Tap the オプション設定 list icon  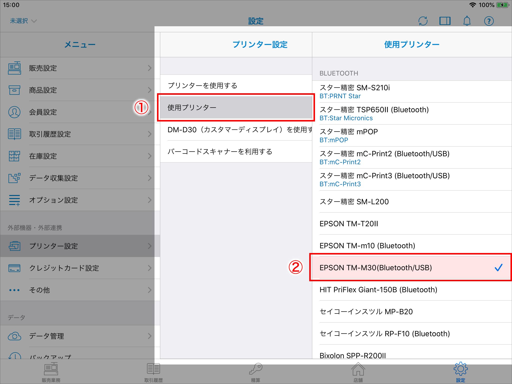click(x=14, y=200)
